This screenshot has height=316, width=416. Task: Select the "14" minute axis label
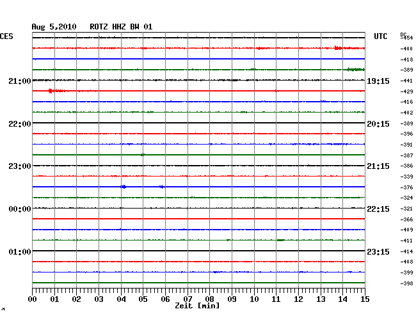(x=342, y=299)
